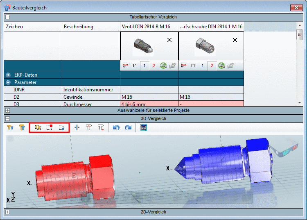Click the first 3D-compare icon with two parts
This screenshot has width=307, height=220.
[10, 127]
